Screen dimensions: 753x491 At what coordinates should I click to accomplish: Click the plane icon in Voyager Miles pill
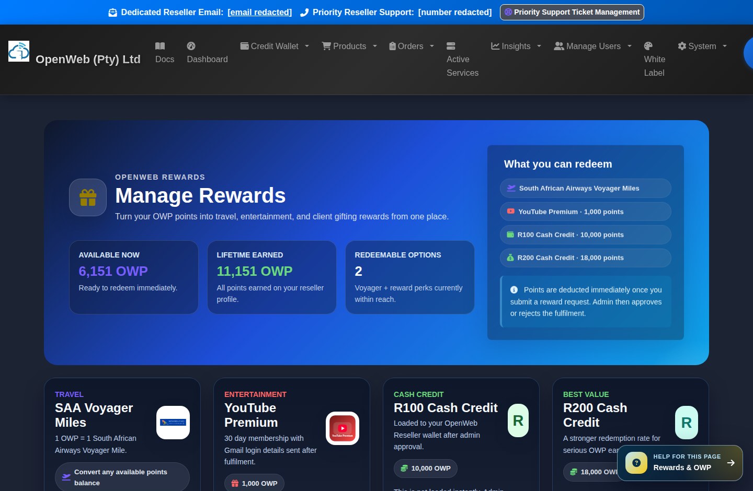pos(511,189)
